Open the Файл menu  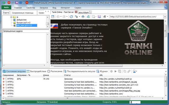pos(6,7)
